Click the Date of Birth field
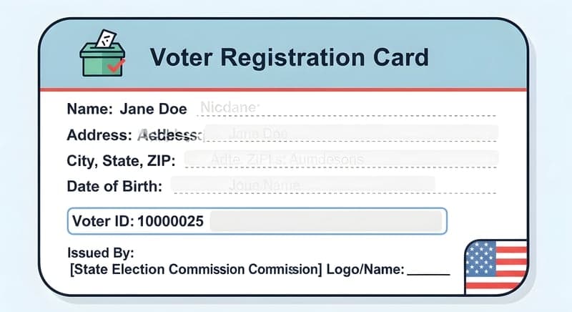572x312 pixels. click(303, 186)
